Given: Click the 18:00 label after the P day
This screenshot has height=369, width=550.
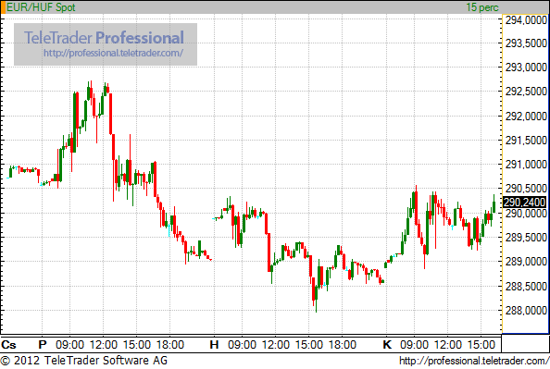Looking at the screenshot, I should tap(170, 345).
